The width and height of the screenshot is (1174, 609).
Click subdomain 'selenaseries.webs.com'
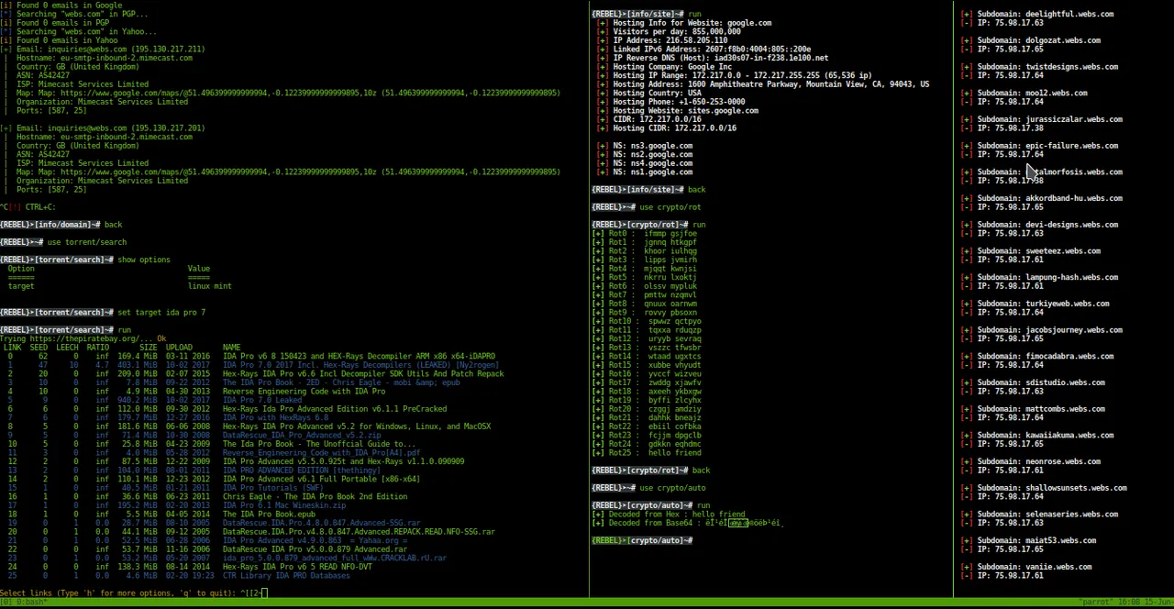tap(1047, 515)
